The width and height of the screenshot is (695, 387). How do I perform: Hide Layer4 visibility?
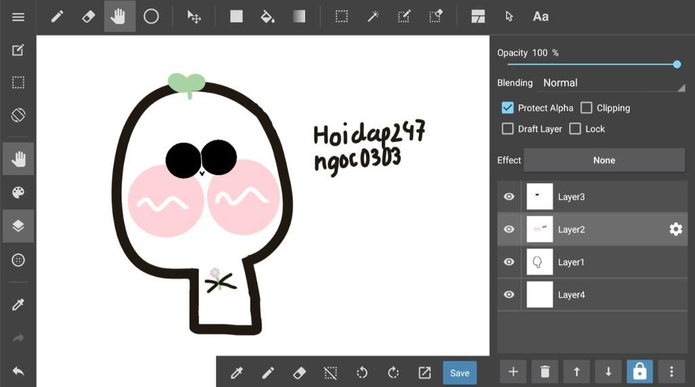tap(509, 295)
